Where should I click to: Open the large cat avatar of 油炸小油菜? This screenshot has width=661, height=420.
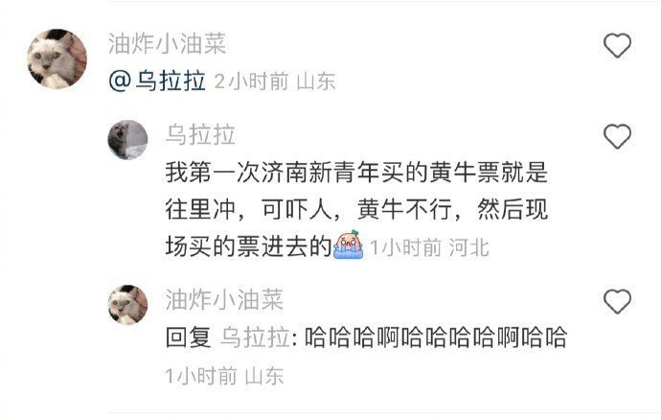pos(57,58)
